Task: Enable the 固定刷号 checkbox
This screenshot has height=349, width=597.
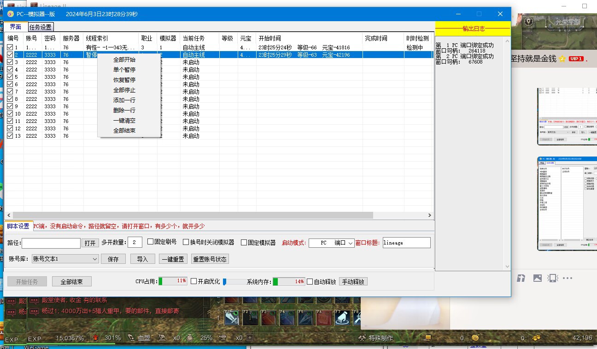Action: click(150, 242)
